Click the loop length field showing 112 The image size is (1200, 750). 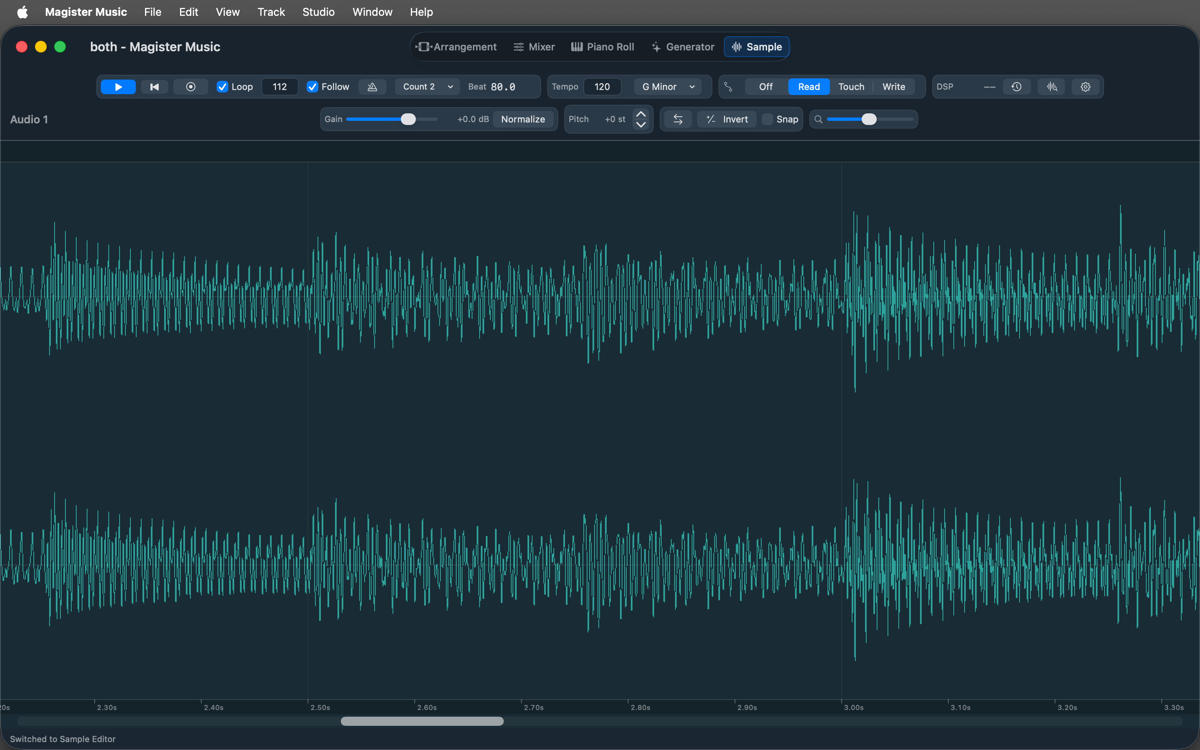coord(280,87)
